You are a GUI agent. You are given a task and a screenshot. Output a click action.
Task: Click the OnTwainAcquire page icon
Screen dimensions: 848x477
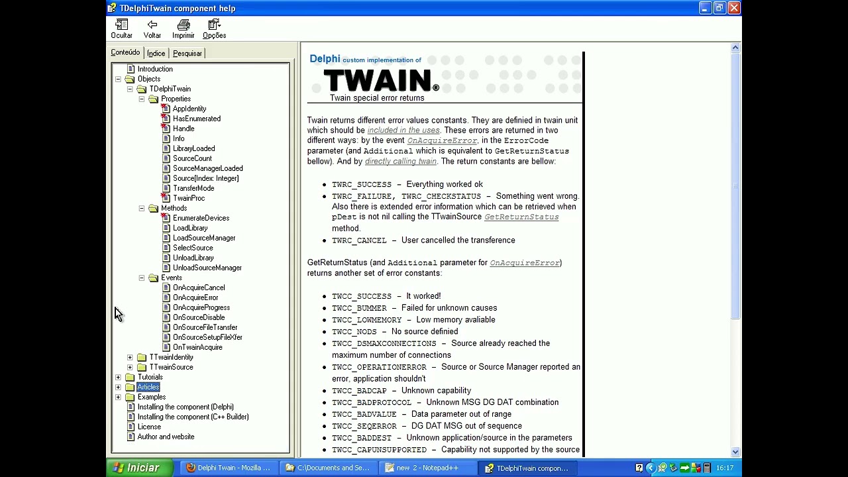(166, 347)
